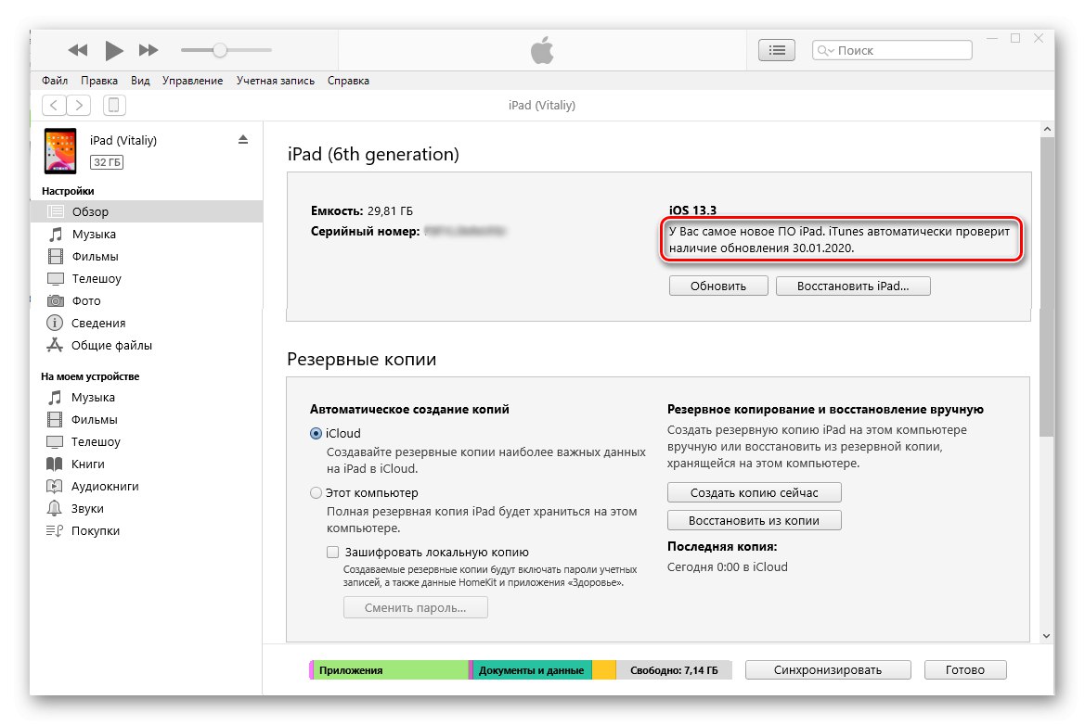
Task: Go back with the left arrow
Action: [55, 106]
